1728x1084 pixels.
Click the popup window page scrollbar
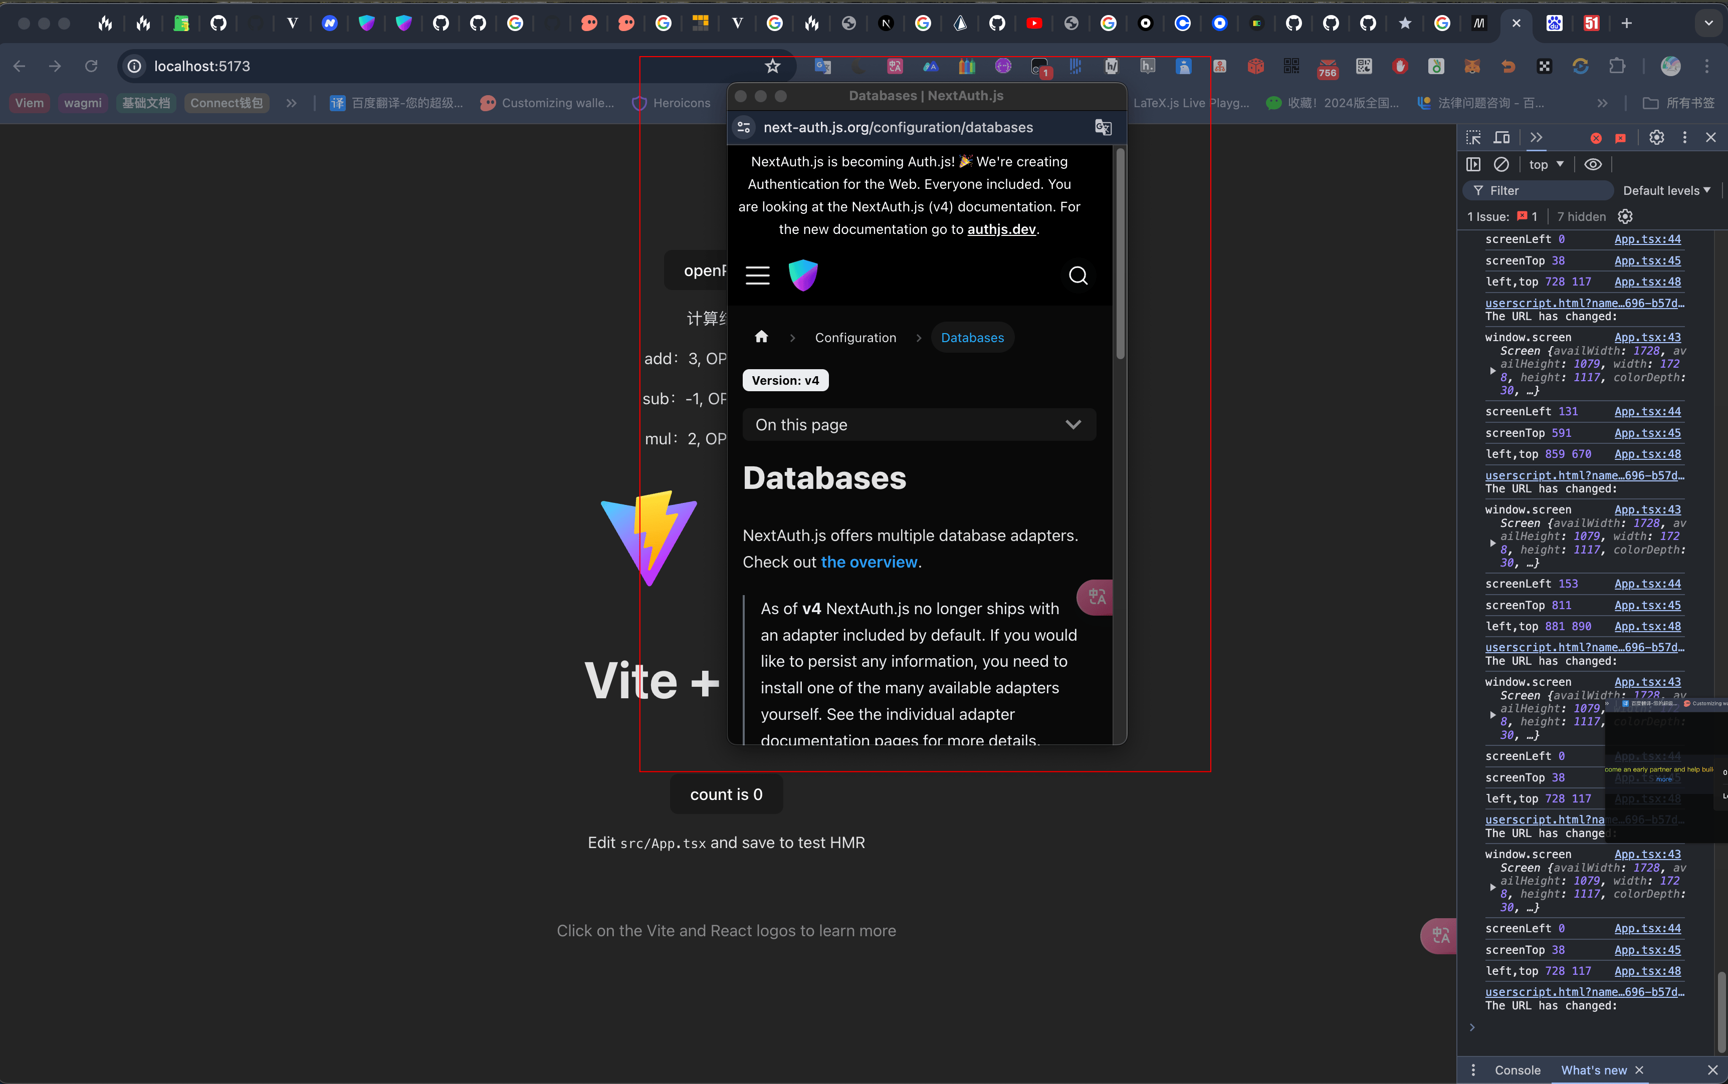point(1120,254)
